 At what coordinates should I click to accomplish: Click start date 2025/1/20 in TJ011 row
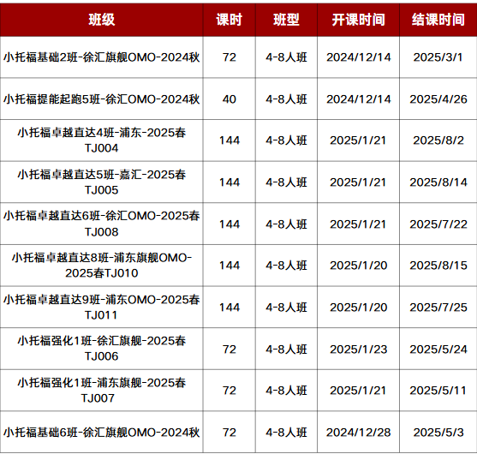pyautogui.click(x=358, y=308)
